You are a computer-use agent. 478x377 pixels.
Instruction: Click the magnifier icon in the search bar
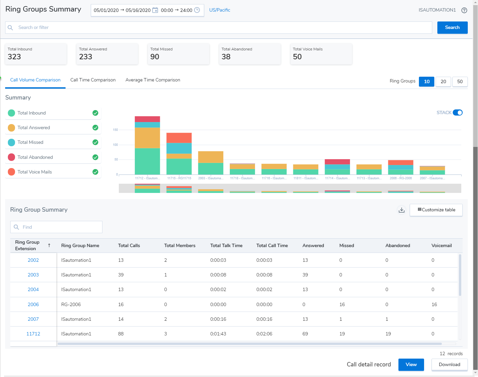click(x=10, y=27)
